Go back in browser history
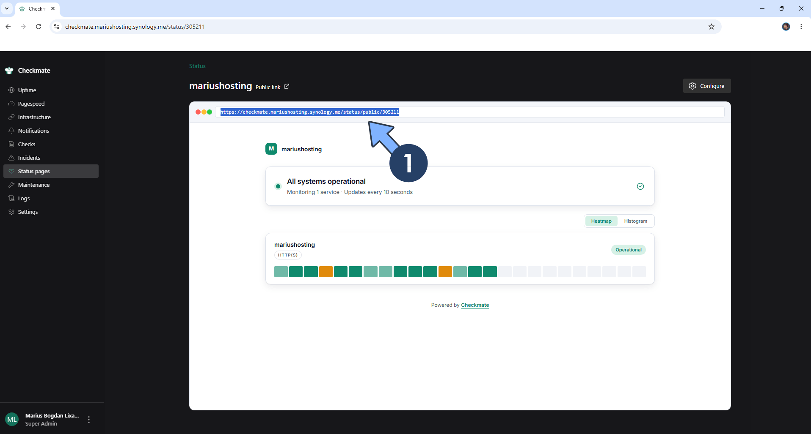 tap(8, 27)
